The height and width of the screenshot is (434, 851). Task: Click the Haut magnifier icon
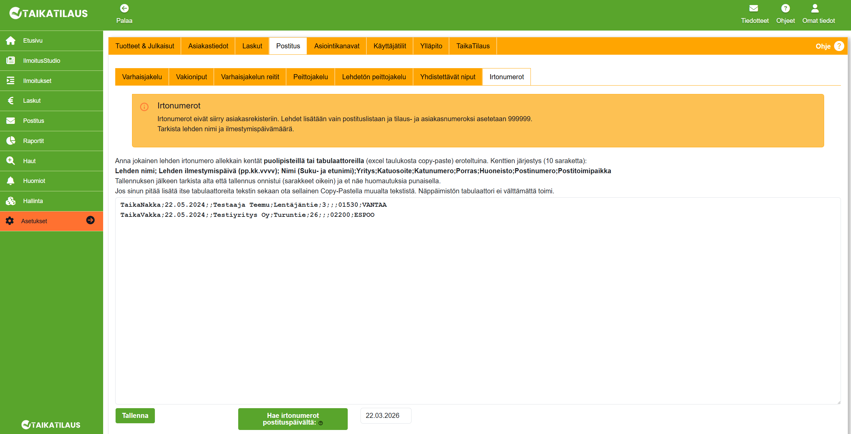click(x=11, y=161)
